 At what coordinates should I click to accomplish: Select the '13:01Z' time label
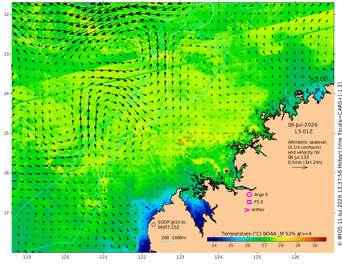coord(304,132)
